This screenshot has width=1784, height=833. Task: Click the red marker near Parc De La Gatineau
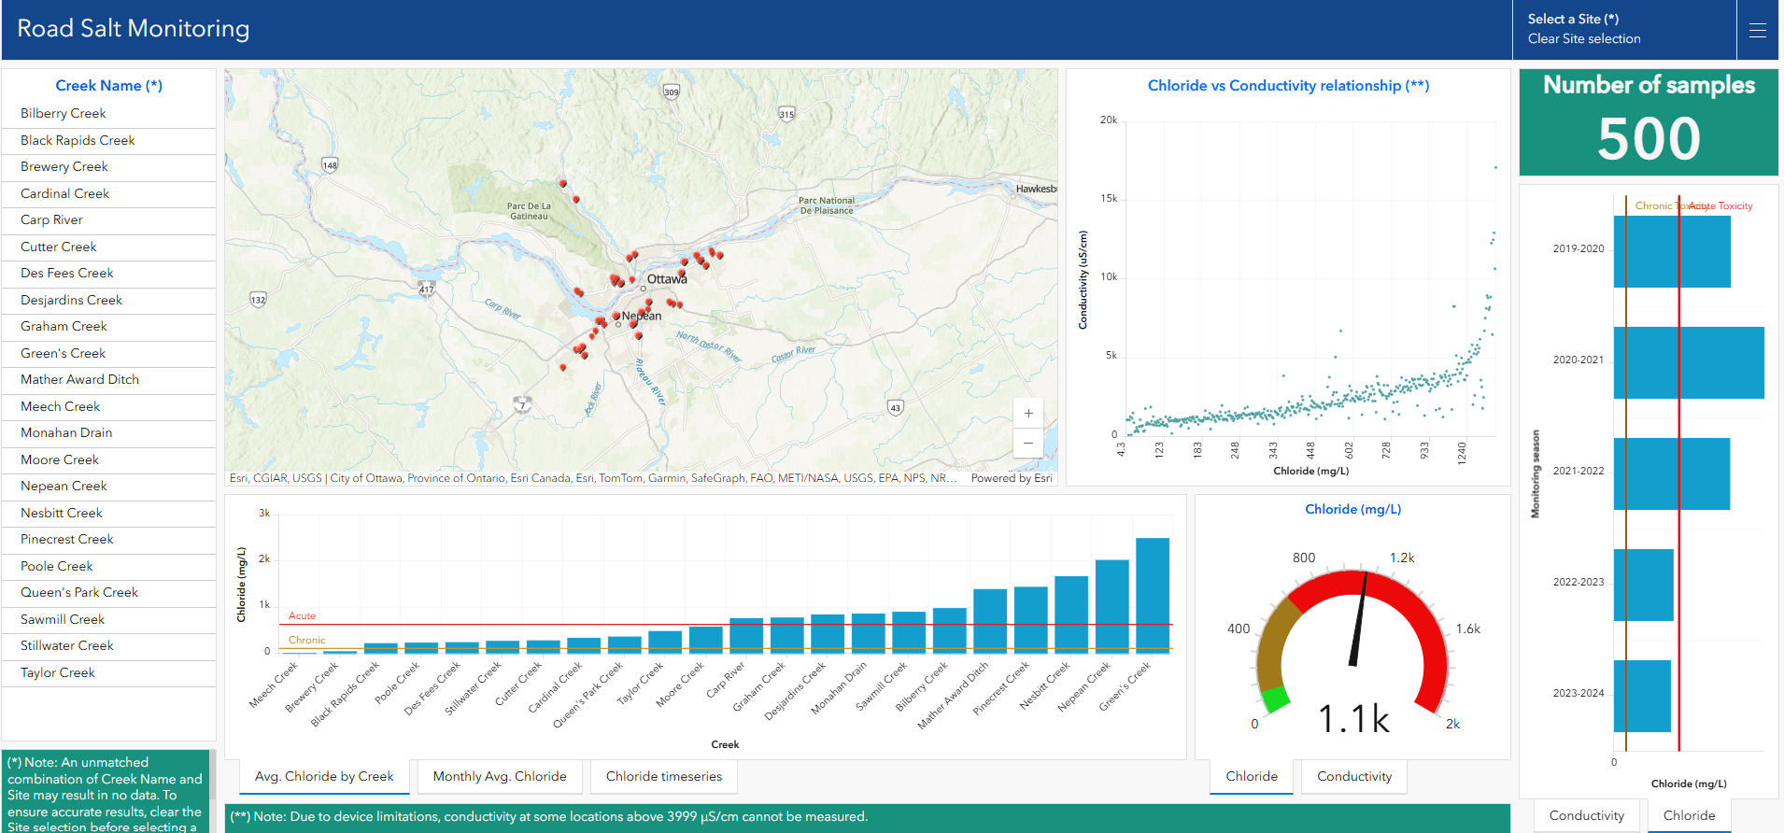[x=562, y=183]
